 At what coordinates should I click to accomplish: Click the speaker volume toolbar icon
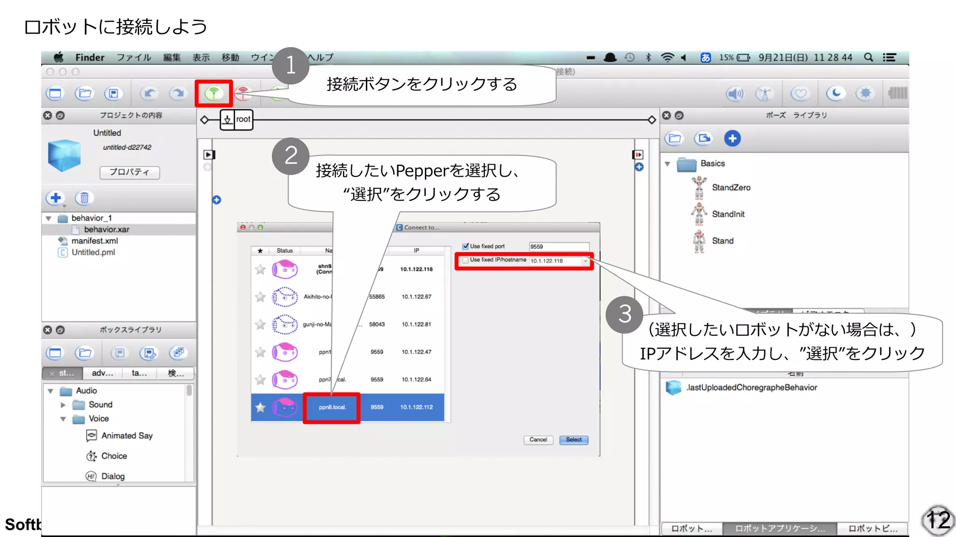(x=735, y=94)
